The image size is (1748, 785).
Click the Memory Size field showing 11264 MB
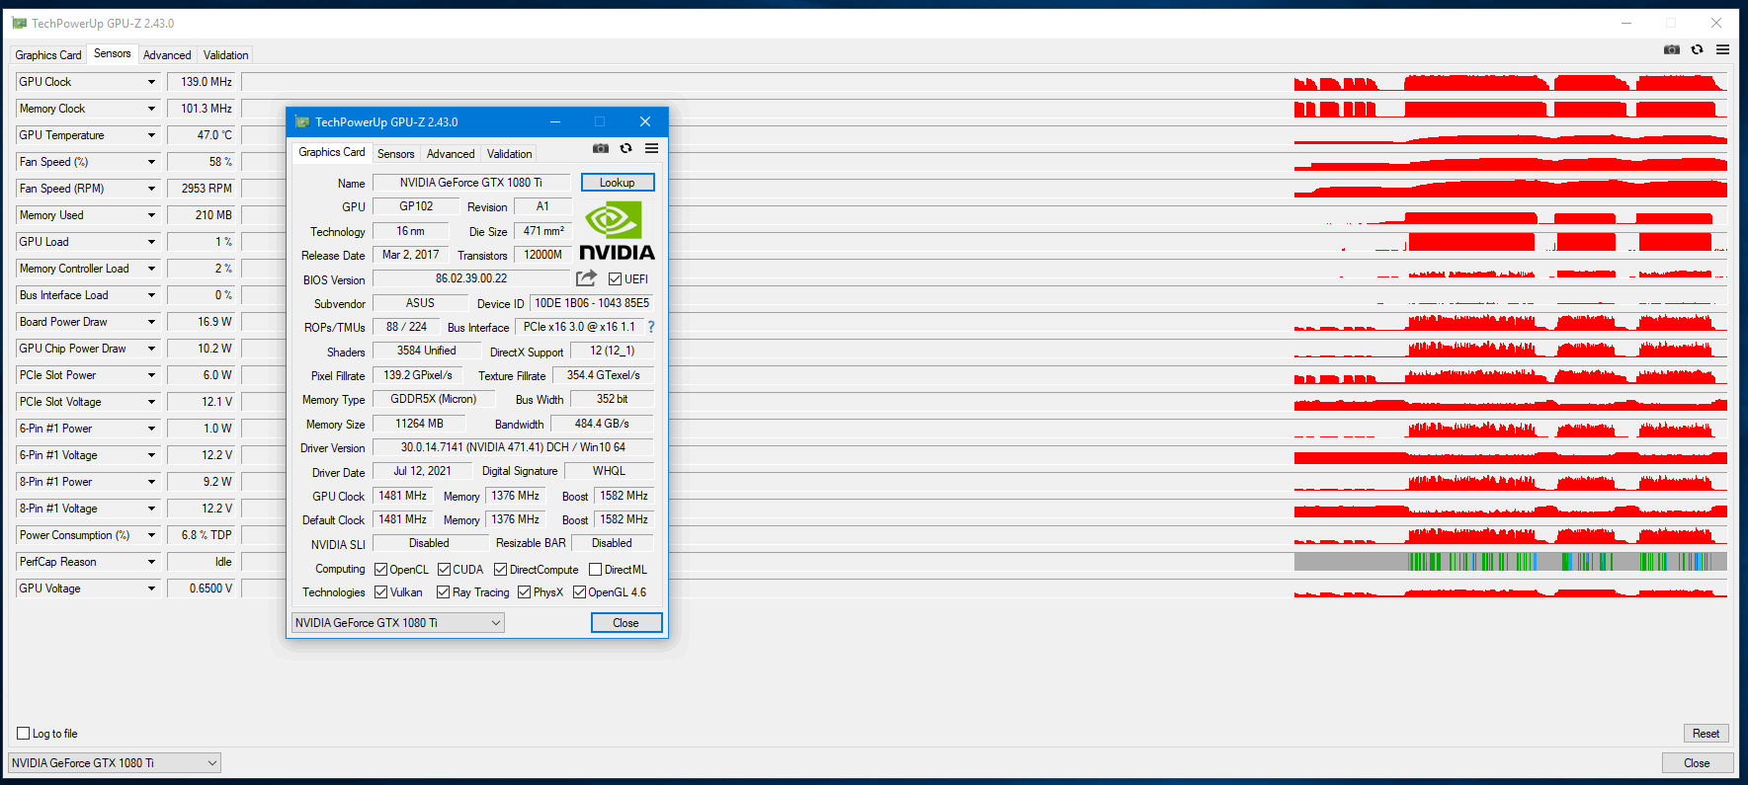(420, 424)
